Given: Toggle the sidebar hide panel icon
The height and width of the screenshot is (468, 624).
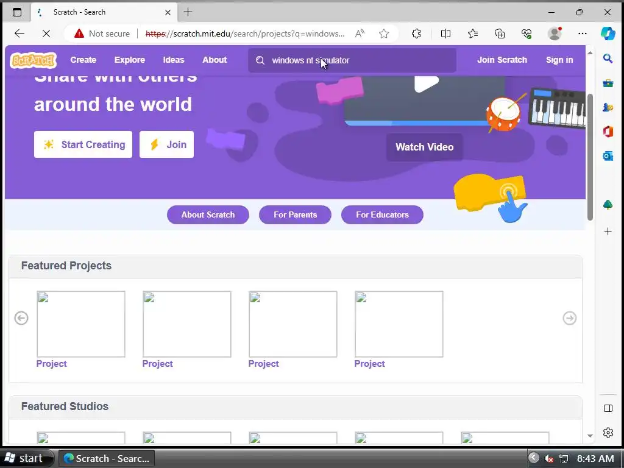Looking at the screenshot, I should 608,408.
